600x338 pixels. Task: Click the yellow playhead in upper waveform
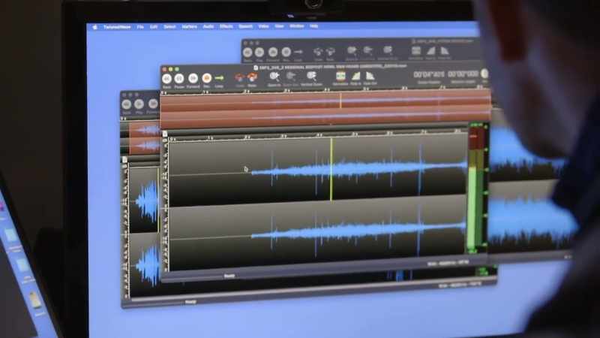point(331,169)
